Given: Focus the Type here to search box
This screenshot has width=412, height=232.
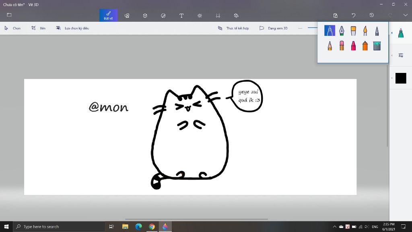Looking at the screenshot, I should pos(59,226).
